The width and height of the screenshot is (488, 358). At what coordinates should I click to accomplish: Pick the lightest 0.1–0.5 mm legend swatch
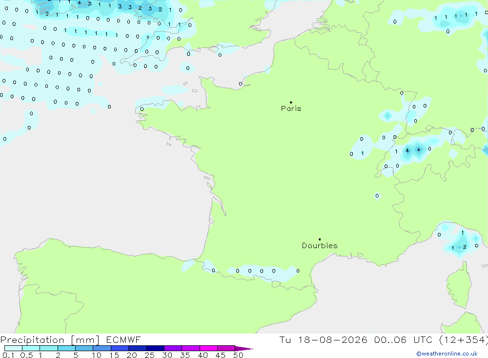[x=13, y=348]
